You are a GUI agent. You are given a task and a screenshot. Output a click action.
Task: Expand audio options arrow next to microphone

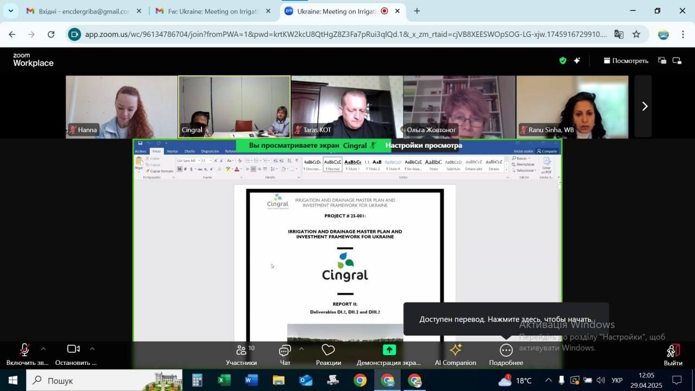(43, 349)
